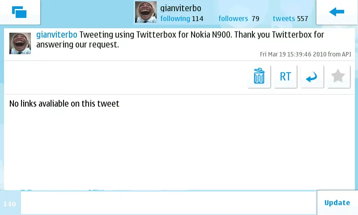Click the tweet message text
The height and width of the screenshot is (215, 358).
[180, 39]
